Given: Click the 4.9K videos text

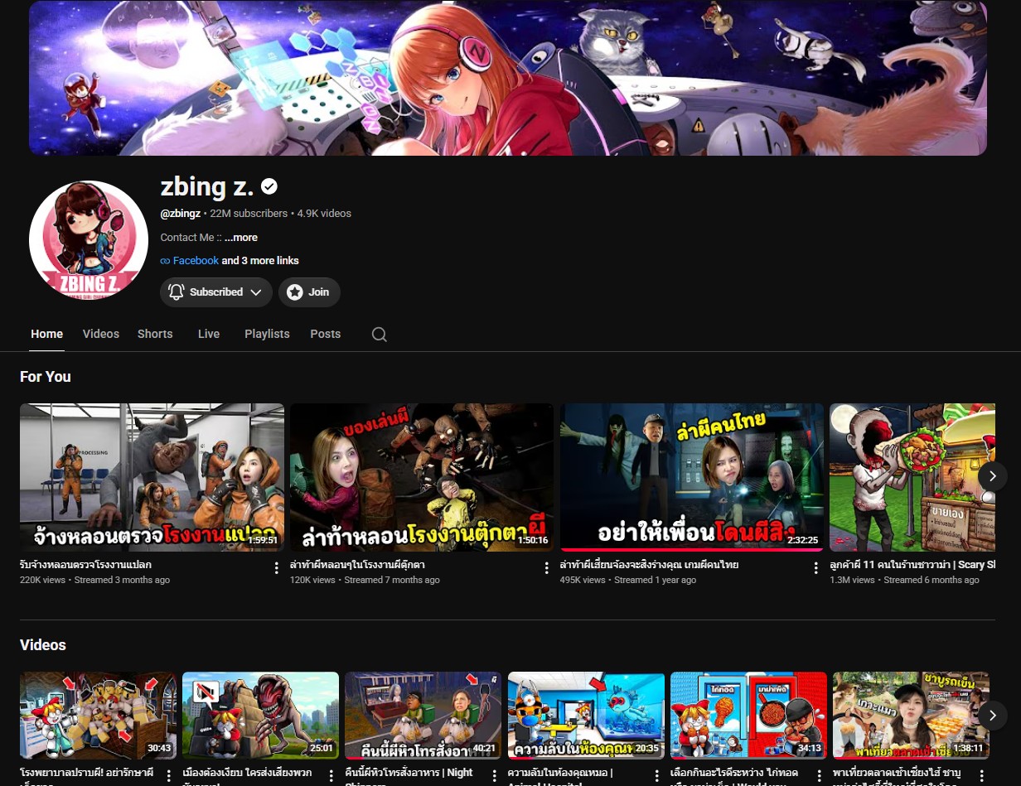Looking at the screenshot, I should (324, 214).
